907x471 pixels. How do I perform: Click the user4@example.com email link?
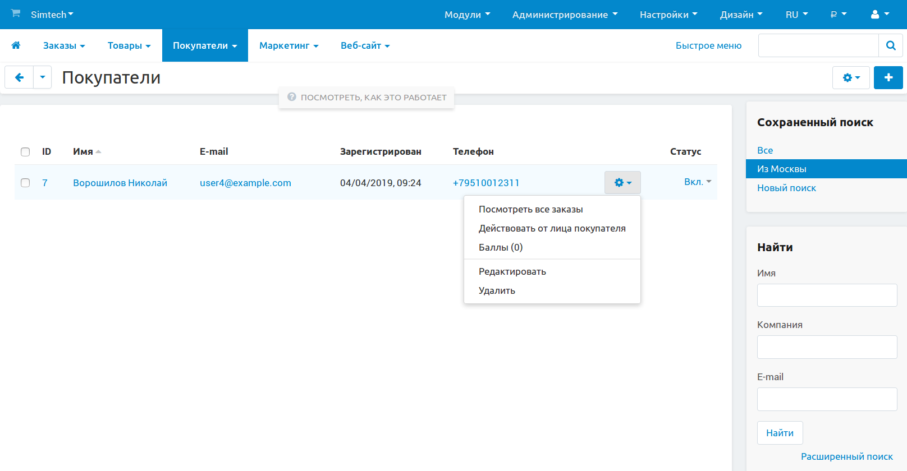(245, 183)
